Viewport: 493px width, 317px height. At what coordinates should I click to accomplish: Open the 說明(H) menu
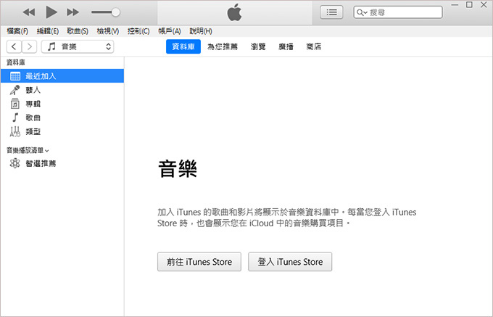[x=201, y=31]
